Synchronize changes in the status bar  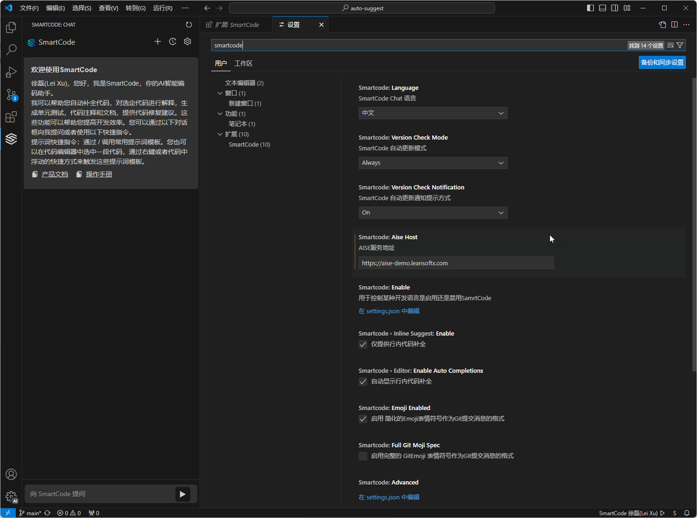pyautogui.click(x=47, y=513)
